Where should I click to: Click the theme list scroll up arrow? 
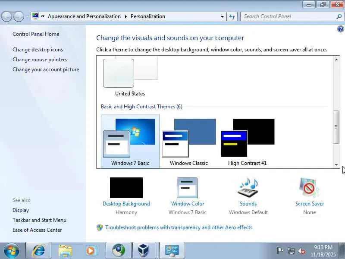coord(336,60)
